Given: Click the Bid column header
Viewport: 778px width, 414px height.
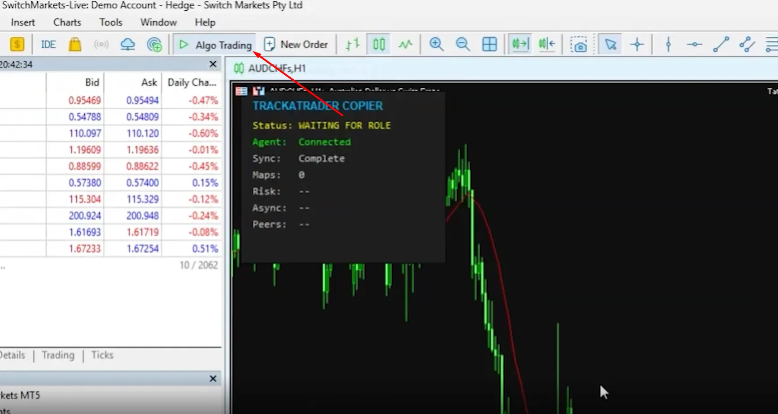Looking at the screenshot, I should point(92,82).
